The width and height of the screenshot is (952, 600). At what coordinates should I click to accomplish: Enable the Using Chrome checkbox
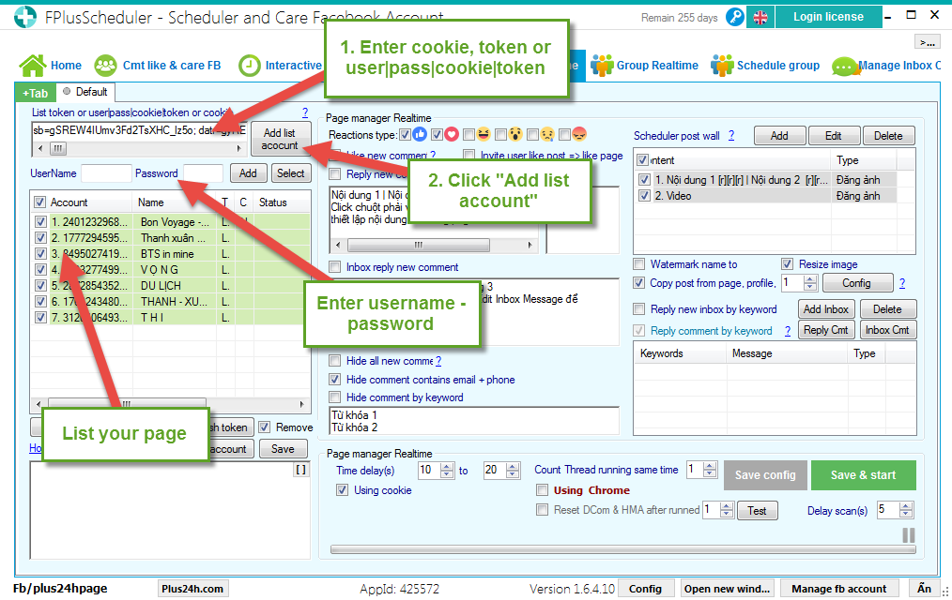pyautogui.click(x=542, y=489)
